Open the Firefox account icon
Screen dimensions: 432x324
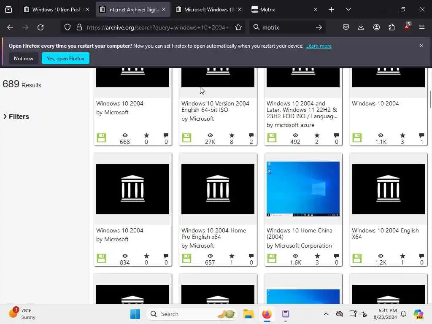[376, 27]
